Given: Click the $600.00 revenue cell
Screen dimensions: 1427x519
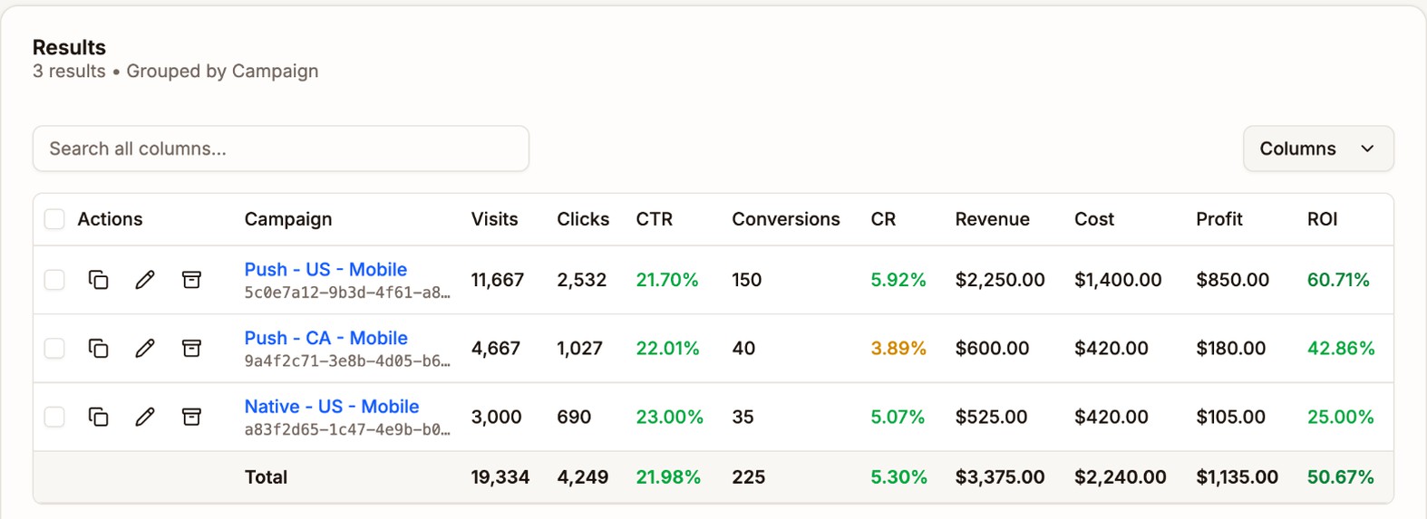Looking at the screenshot, I should point(992,348).
